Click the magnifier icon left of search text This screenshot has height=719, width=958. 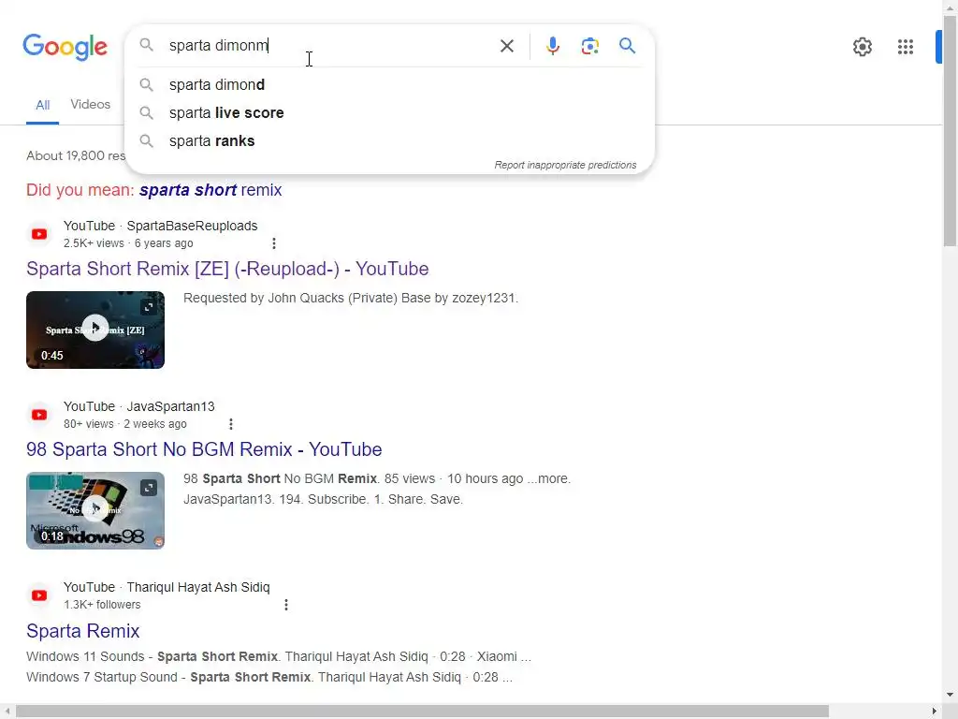pyautogui.click(x=146, y=45)
